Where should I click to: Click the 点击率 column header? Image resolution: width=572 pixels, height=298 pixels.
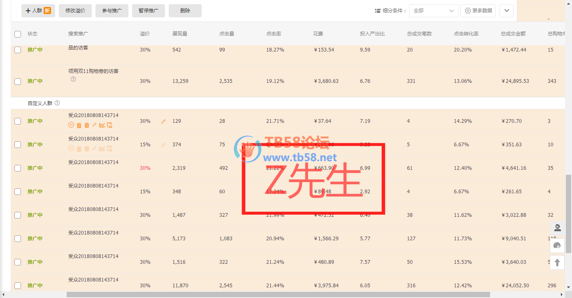click(274, 34)
